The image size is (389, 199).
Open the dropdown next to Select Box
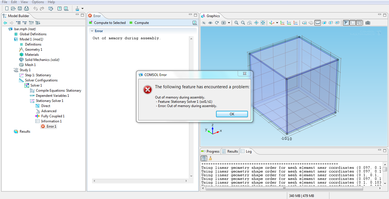(x=229, y=23)
